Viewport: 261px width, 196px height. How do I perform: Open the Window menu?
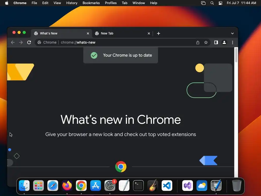139,3
